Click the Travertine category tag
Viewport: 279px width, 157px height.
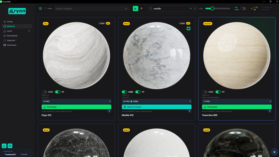click(208, 24)
